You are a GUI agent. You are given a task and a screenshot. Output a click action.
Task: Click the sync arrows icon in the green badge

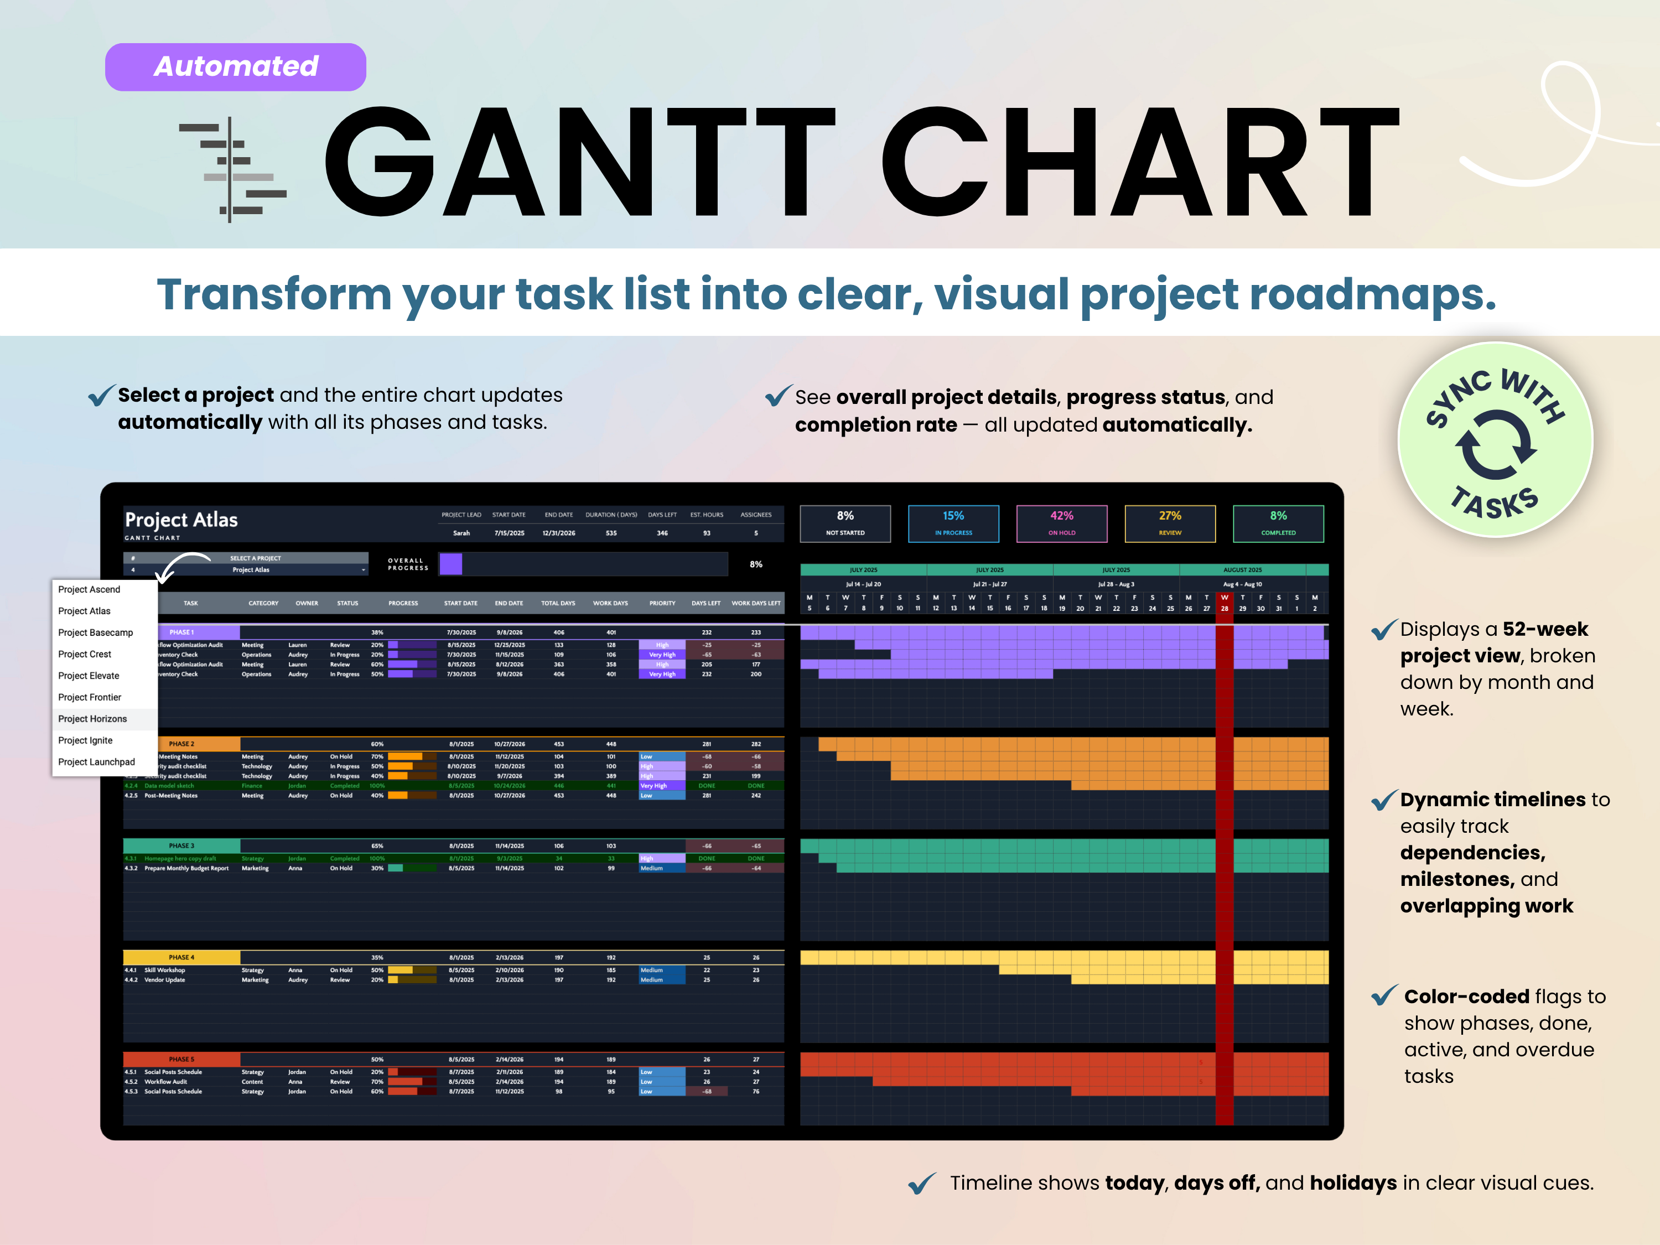pos(1495,444)
